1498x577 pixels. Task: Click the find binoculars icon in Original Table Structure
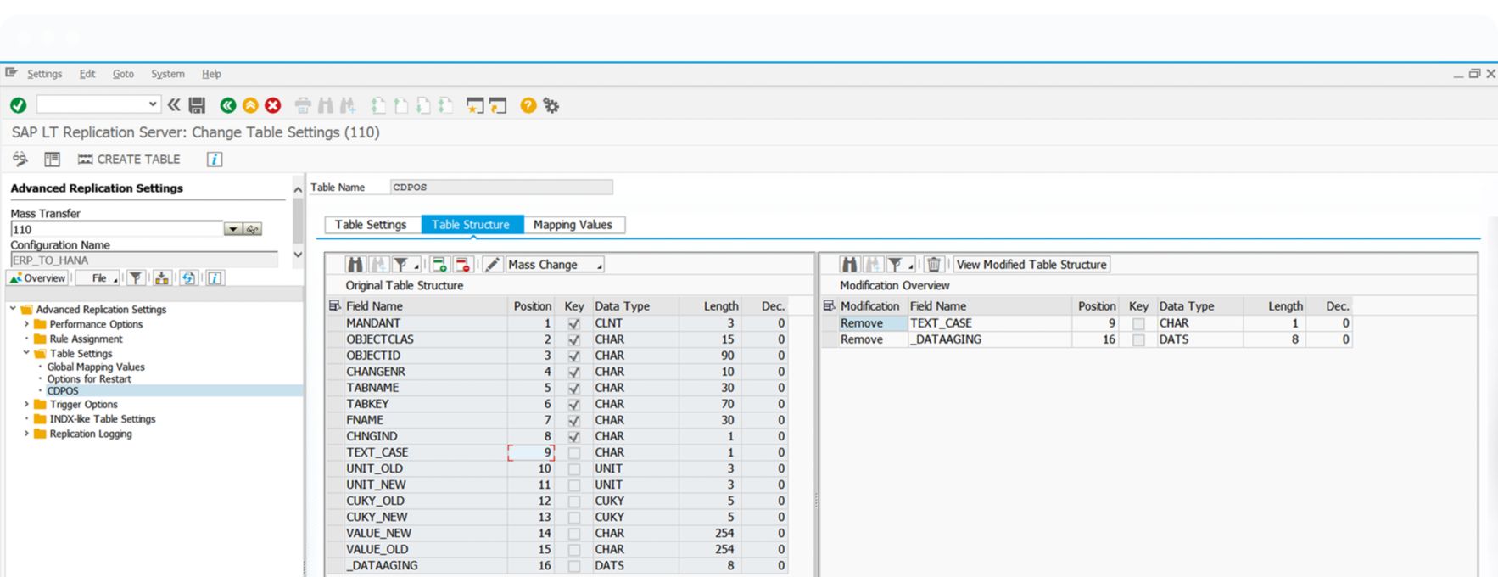coord(355,265)
